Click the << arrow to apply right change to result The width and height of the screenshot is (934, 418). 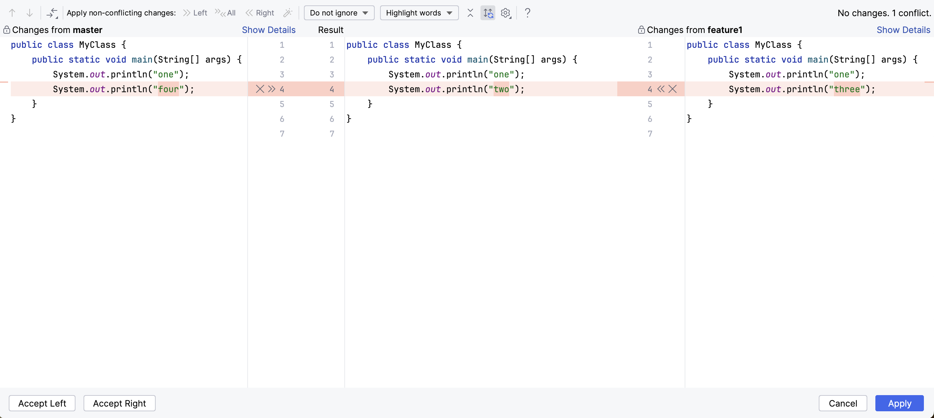pyautogui.click(x=661, y=89)
